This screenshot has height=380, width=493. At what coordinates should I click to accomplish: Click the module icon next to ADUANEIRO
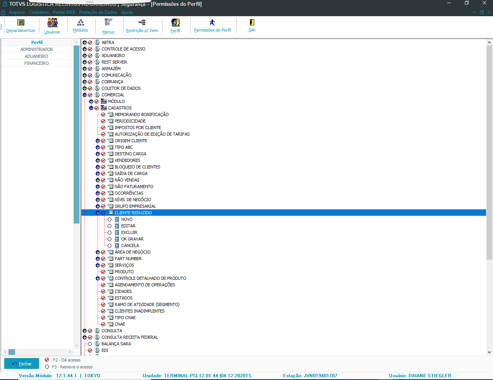pos(97,55)
